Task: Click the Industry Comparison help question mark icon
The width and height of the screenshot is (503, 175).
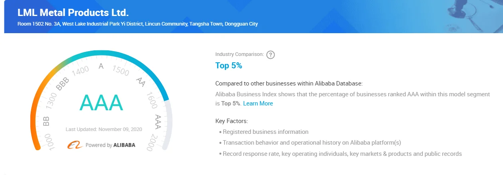Action: point(271,55)
